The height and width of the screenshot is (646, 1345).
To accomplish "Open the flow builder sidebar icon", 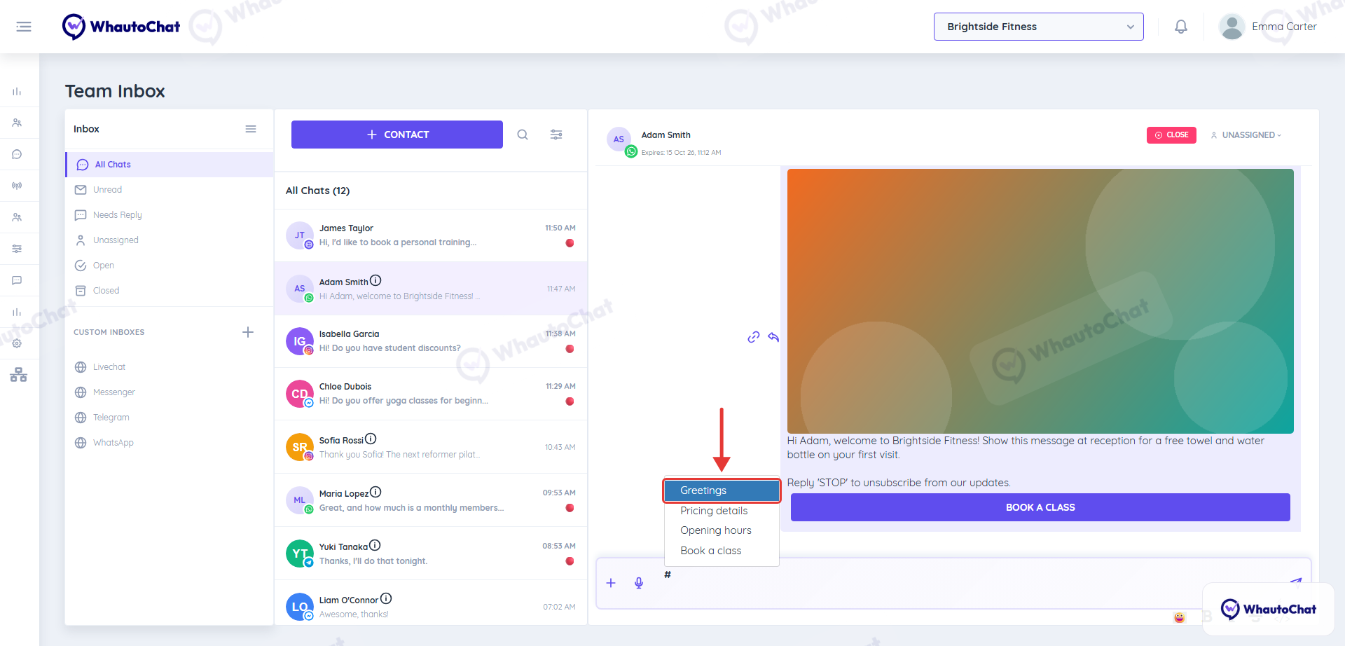I will click(18, 375).
